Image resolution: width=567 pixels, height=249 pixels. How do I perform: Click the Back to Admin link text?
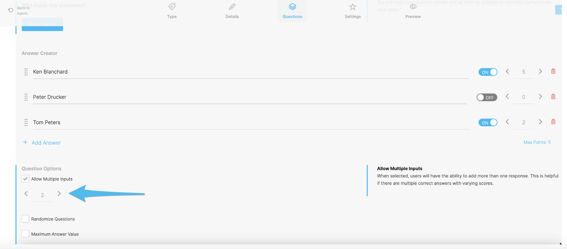[23, 11]
